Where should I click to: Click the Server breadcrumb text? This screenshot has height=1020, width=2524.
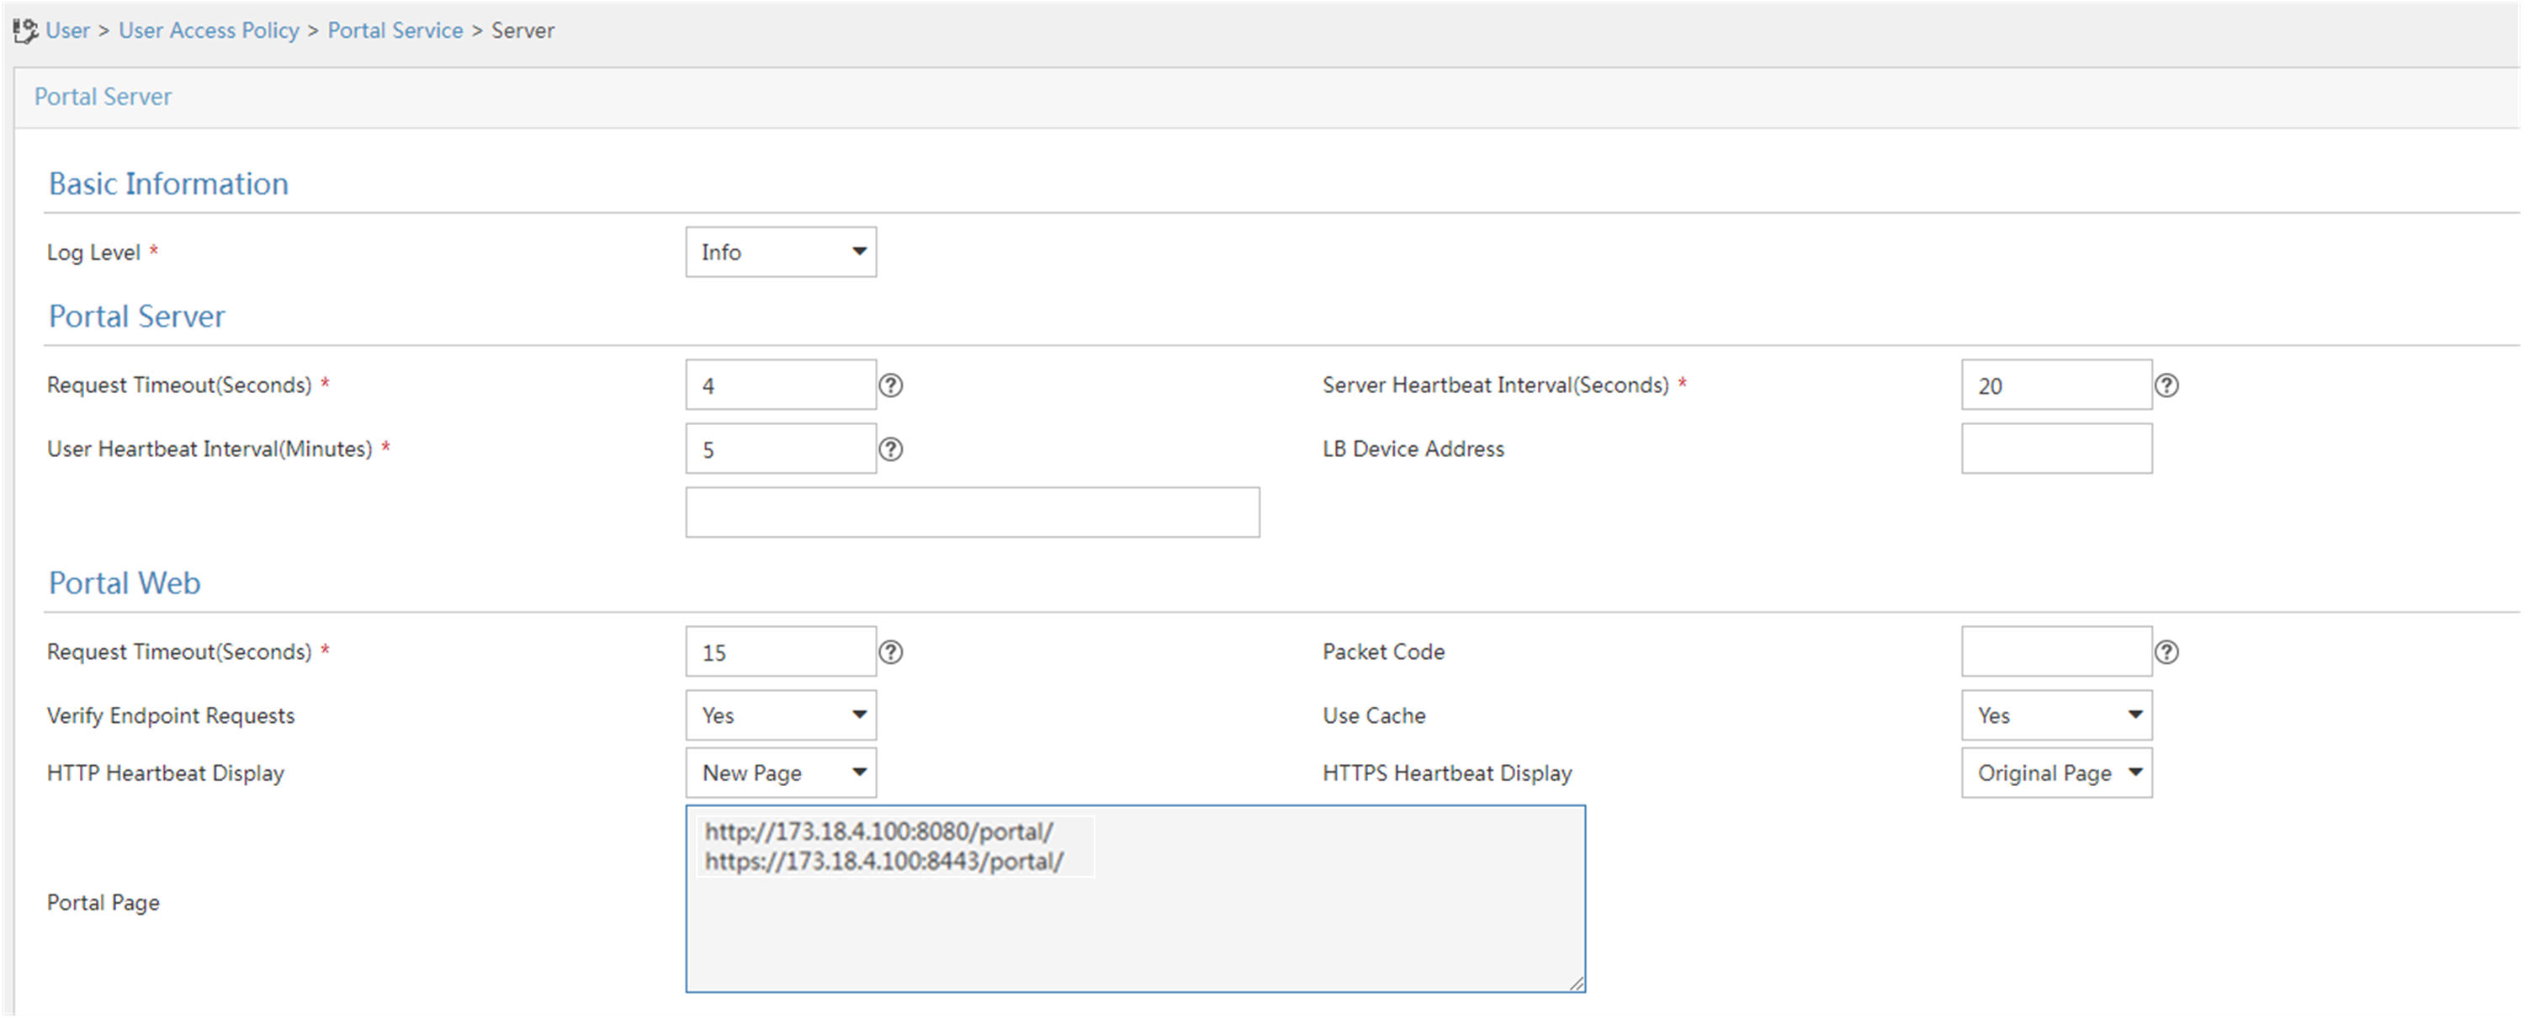click(523, 30)
